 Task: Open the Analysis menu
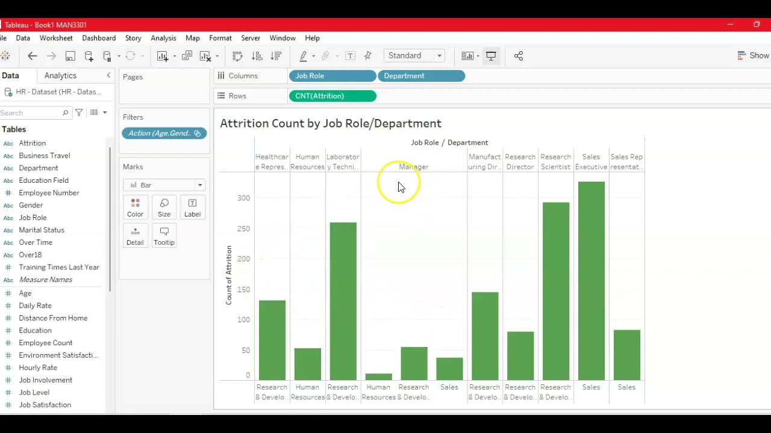tap(163, 38)
